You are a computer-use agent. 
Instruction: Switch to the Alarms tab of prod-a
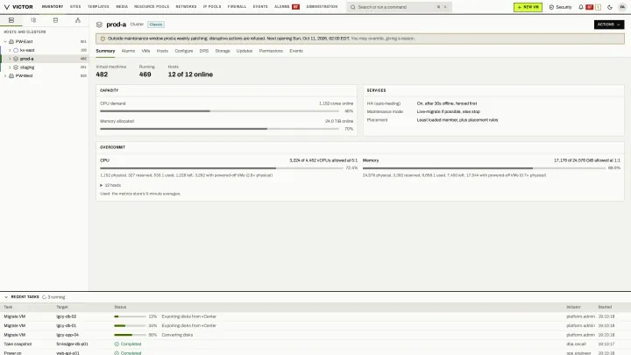[128, 51]
